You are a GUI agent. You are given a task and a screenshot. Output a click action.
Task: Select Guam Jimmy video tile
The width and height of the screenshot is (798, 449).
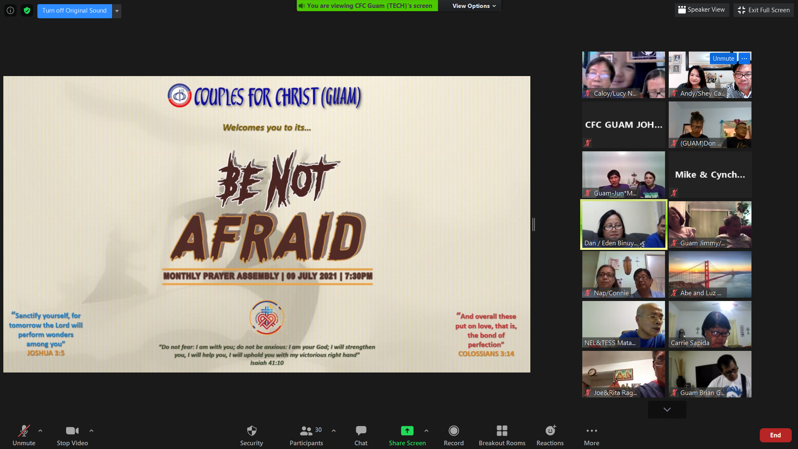pyautogui.click(x=710, y=224)
